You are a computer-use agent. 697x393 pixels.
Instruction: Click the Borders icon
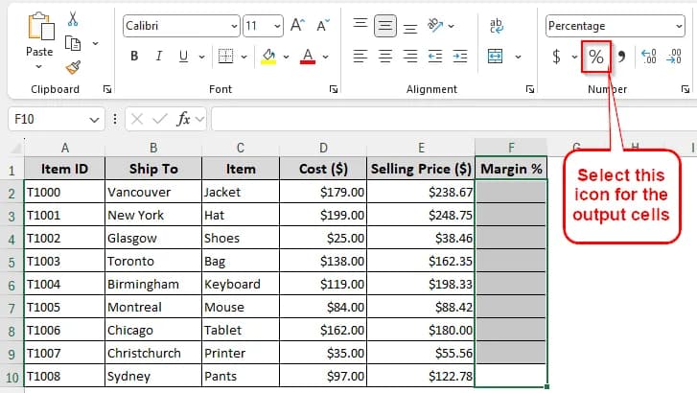point(226,57)
